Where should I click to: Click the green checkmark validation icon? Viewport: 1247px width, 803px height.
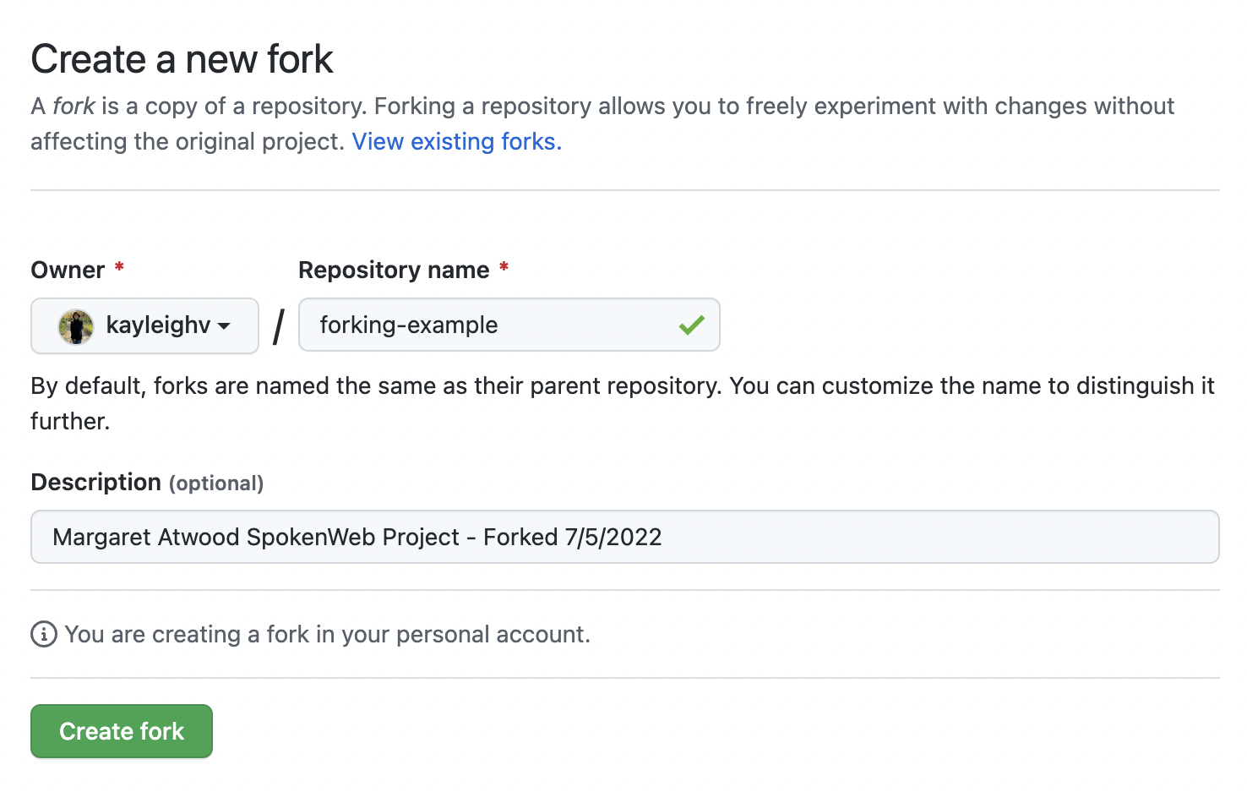(x=691, y=325)
